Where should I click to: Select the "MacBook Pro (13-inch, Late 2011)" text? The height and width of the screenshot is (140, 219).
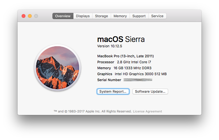(x=126, y=56)
